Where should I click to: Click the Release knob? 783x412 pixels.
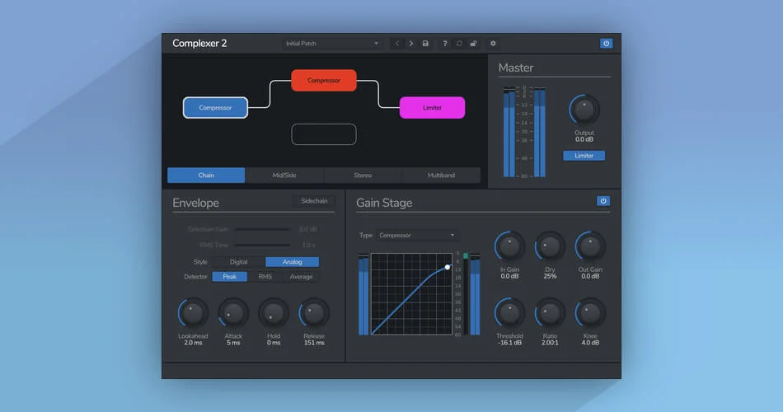(x=314, y=313)
